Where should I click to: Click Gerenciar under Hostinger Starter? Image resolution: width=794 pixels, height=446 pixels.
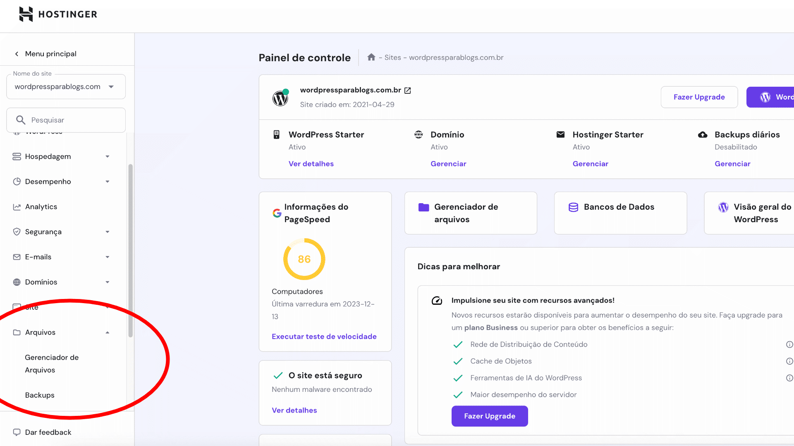(x=591, y=164)
